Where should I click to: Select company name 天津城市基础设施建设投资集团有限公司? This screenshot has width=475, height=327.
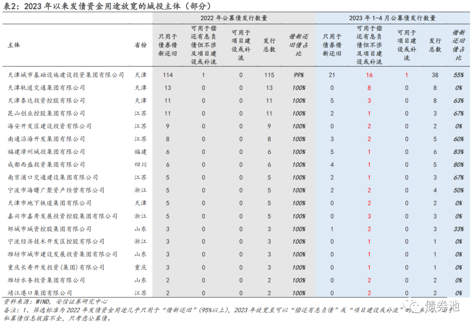coord(66,75)
